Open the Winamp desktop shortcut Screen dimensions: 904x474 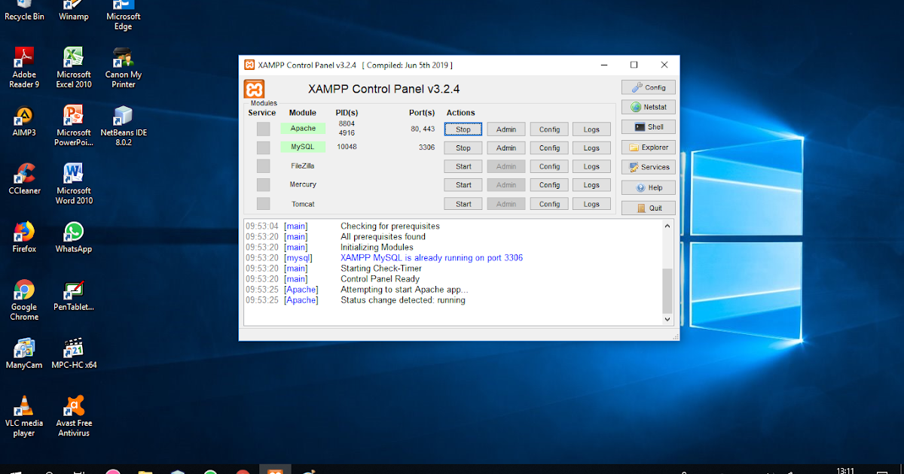point(74,11)
